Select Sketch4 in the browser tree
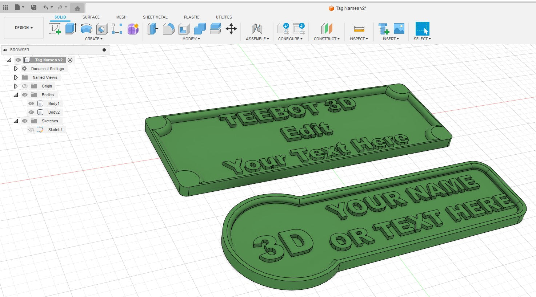This screenshot has width=536, height=297. pos(55,130)
